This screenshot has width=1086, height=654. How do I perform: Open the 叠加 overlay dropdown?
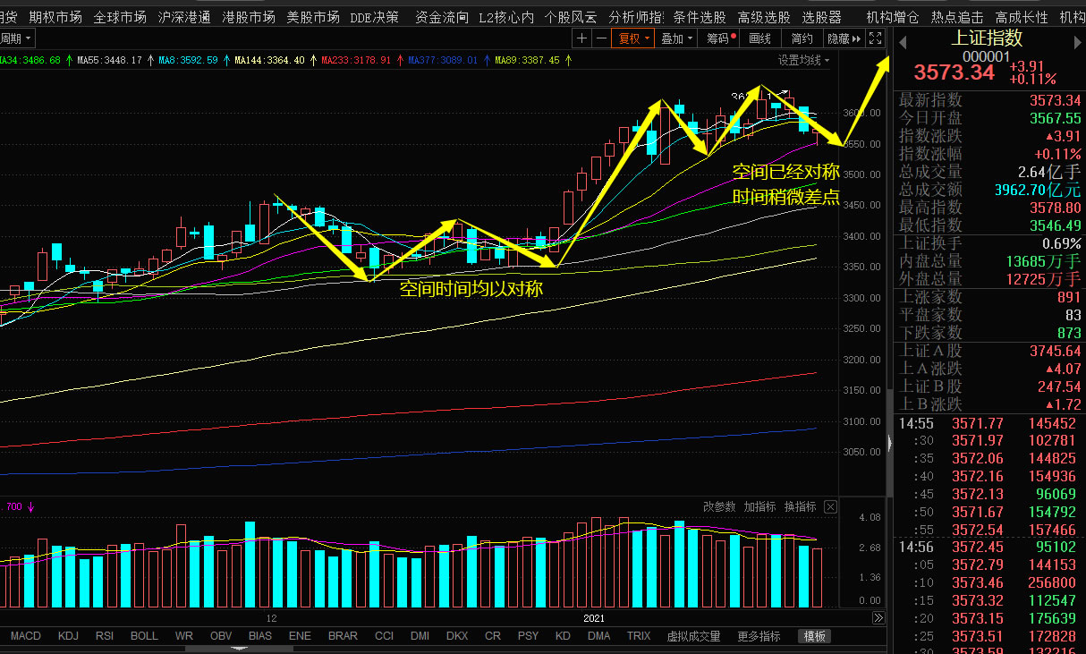[x=677, y=38]
